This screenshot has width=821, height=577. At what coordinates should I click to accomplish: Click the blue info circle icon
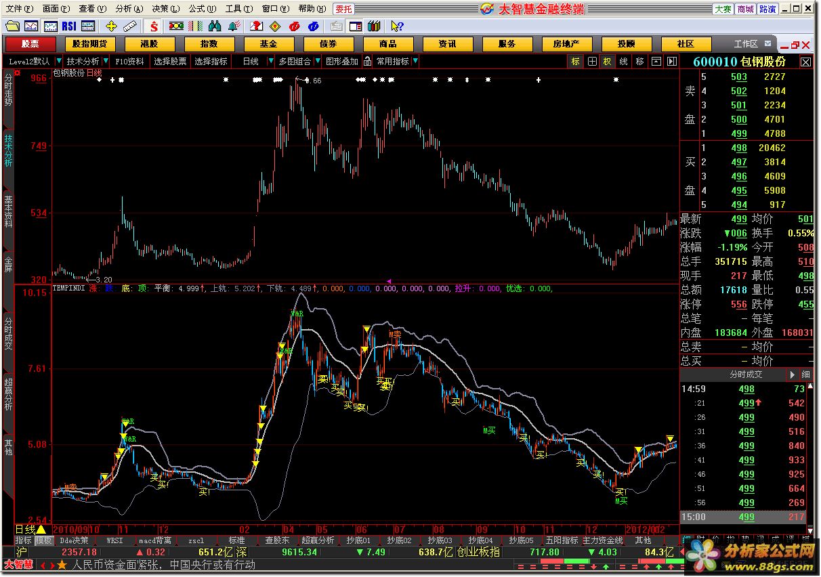[x=313, y=26]
